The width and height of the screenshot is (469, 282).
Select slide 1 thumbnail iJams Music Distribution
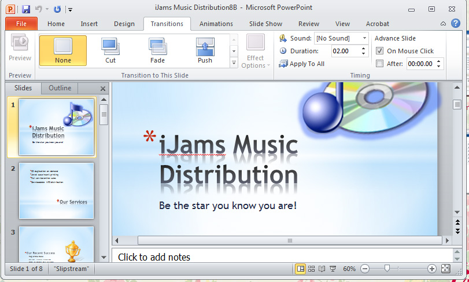click(56, 127)
